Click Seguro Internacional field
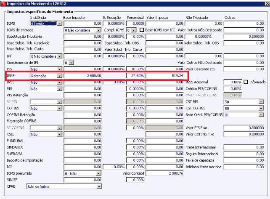This screenshot has width=270, height=199. (x=244, y=154)
